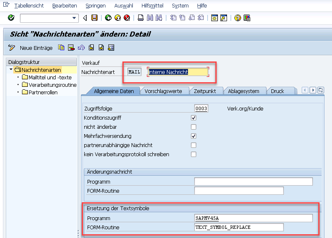
Task: Click the pencil display/change toggle icon
Action: pyautogui.click(x=12, y=48)
